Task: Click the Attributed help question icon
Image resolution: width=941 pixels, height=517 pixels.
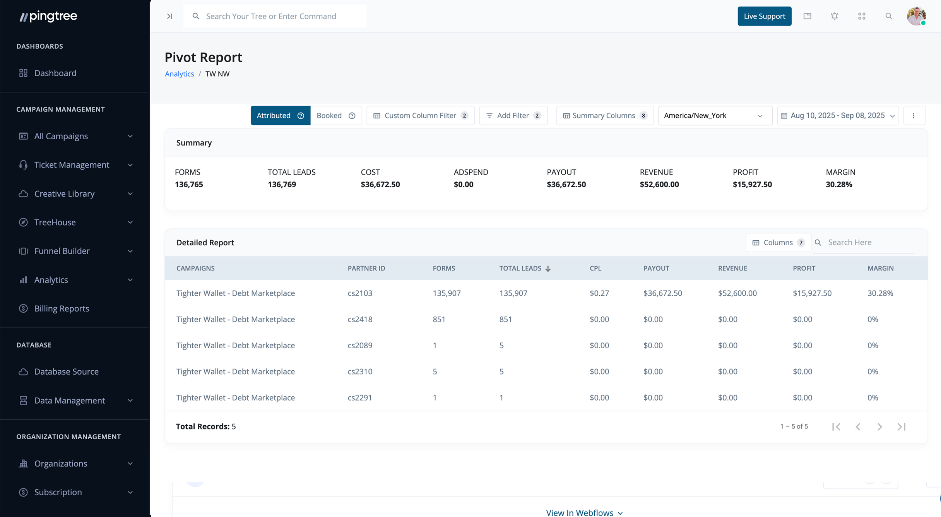Action: [x=301, y=116]
